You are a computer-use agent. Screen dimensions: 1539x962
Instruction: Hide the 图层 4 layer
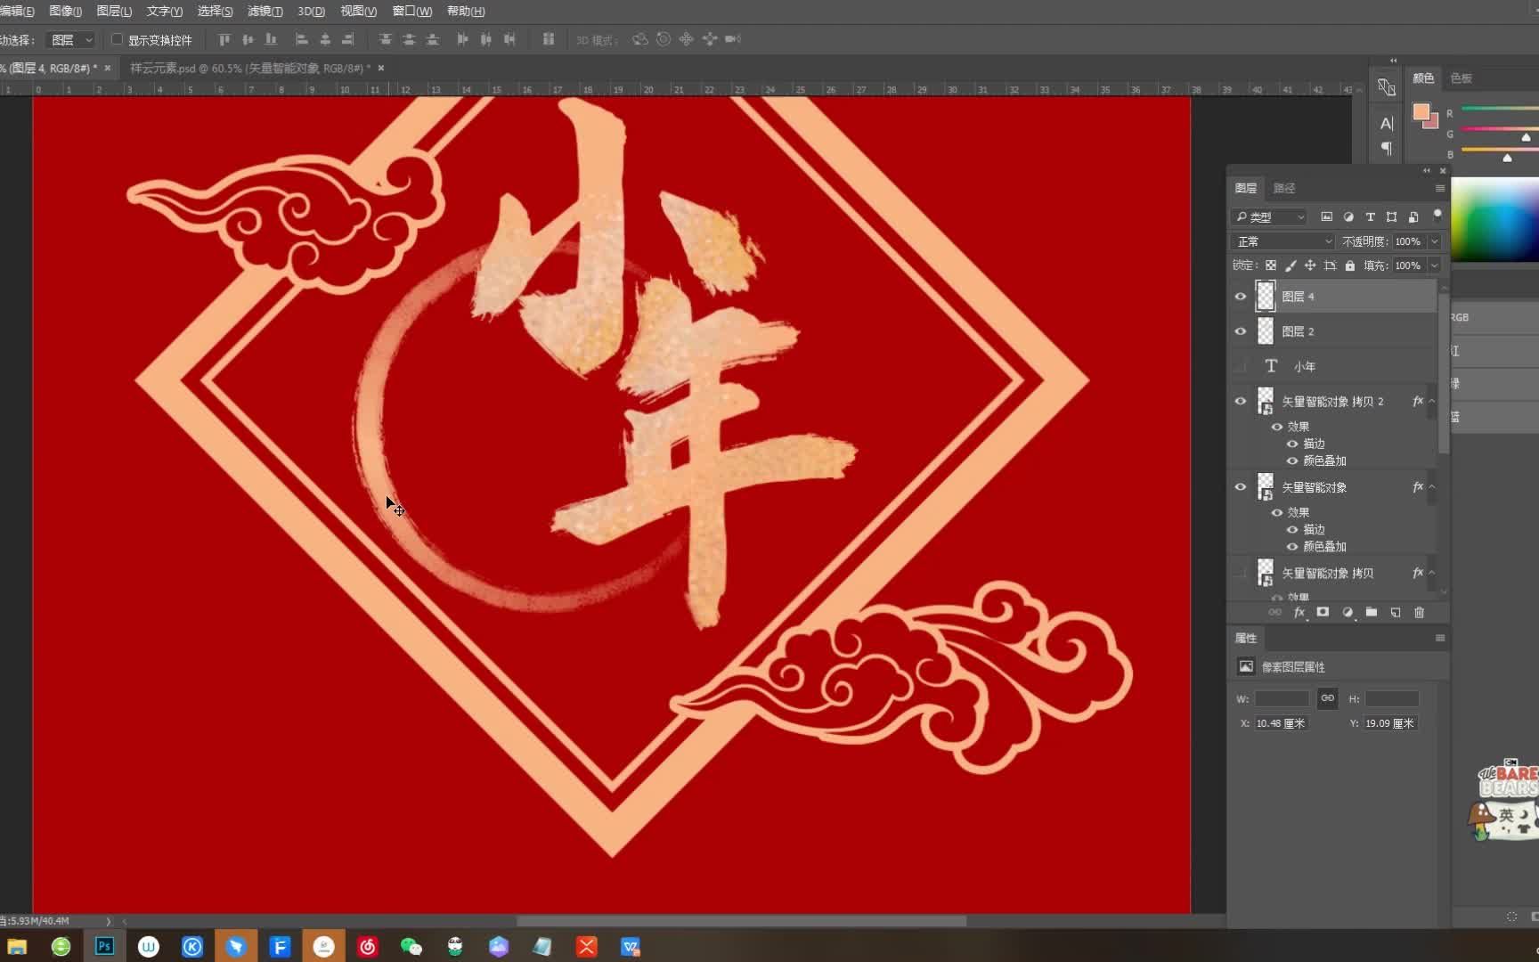(x=1241, y=296)
